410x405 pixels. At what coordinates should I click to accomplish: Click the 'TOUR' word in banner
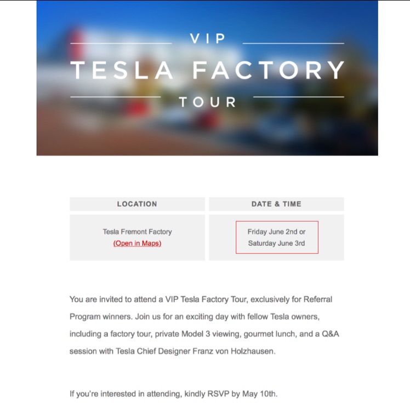207,102
